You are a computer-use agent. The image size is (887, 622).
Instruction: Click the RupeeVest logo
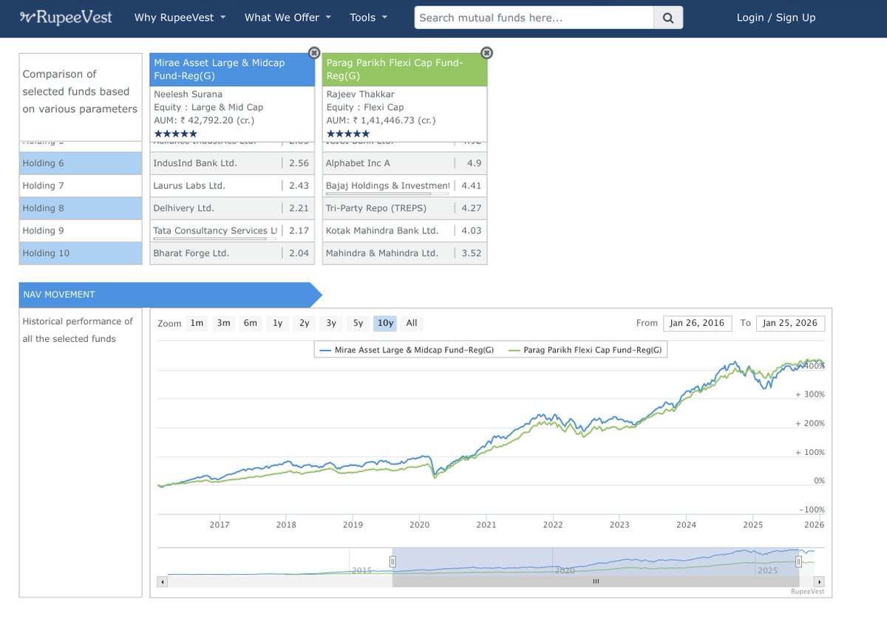coord(65,16)
